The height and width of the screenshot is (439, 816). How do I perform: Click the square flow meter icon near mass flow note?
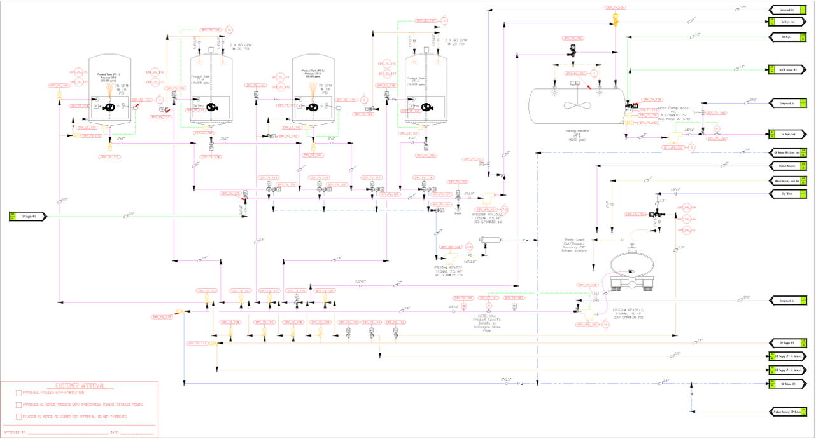tap(514, 306)
